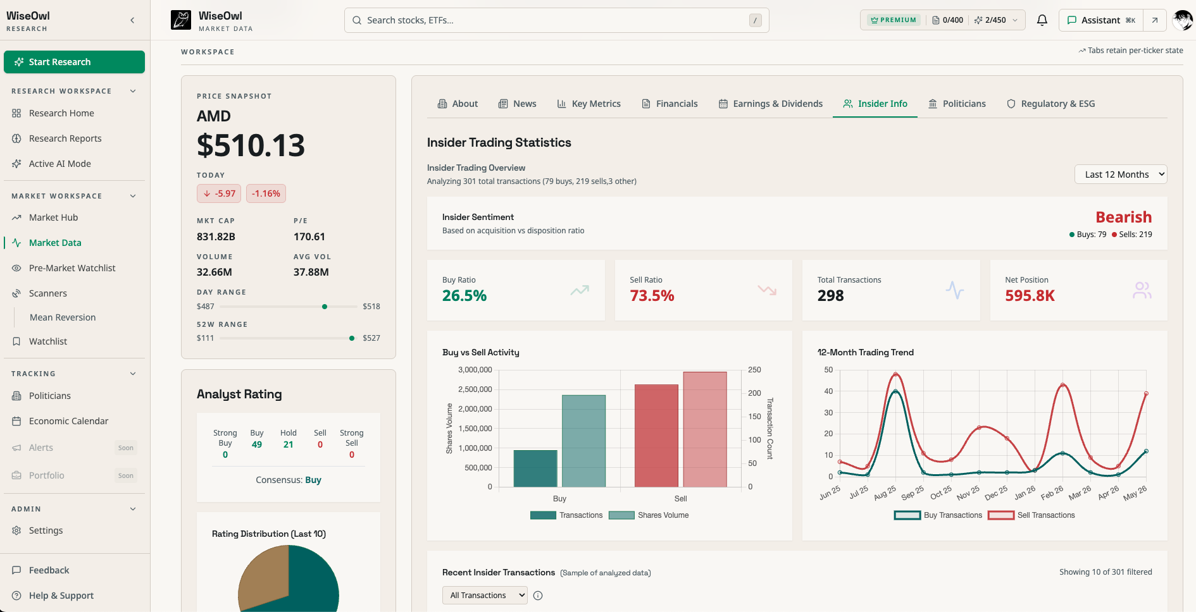The height and width of the screenshot is (612, 1196).
Task: Click the Sell Ratio trend-down icon
Action: click(x=767, y=290)
